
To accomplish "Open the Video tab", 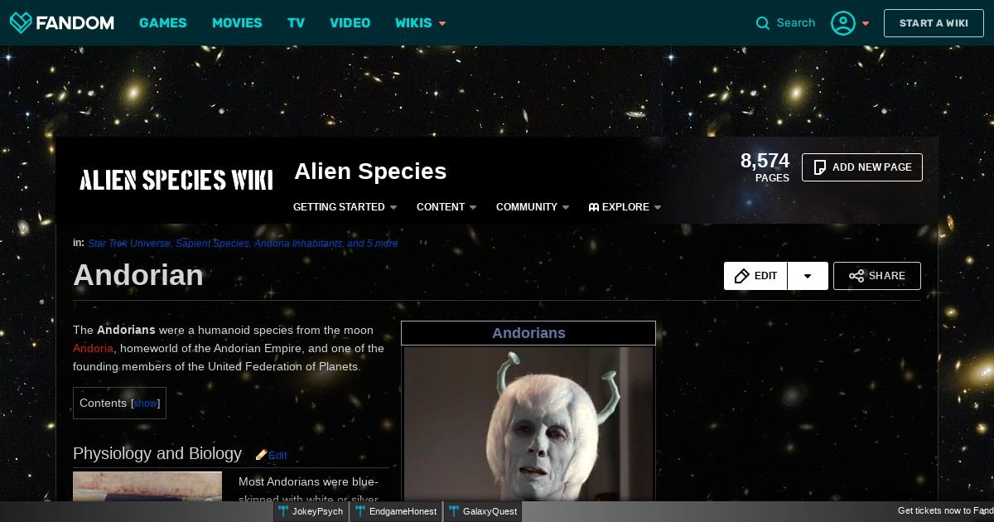I will pos(350,23).
